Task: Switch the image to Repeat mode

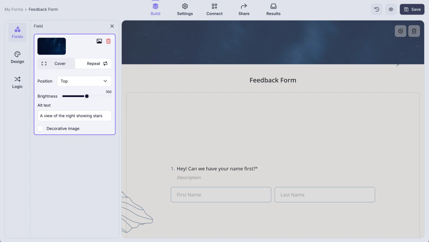Action: [x=93, y=63]
